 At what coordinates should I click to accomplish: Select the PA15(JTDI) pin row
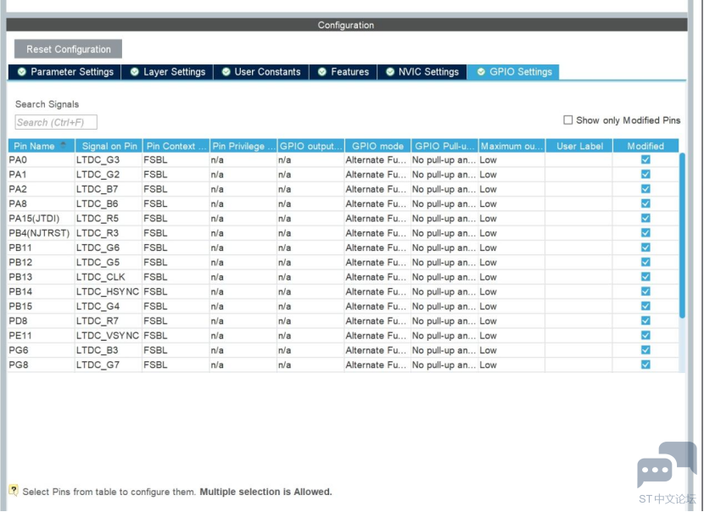coord(344,218)
